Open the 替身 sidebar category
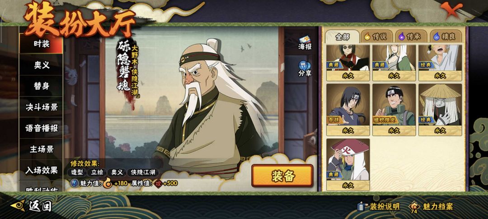 tap(41, 86)
